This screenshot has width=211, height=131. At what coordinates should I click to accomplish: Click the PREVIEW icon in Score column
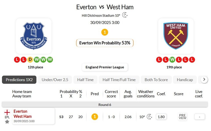pos(182,117)
